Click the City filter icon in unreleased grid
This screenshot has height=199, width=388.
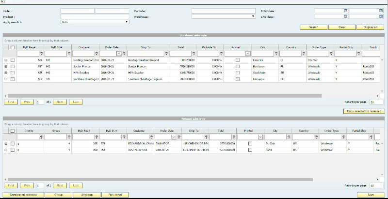pyautogui.click(x=276, y=54)
